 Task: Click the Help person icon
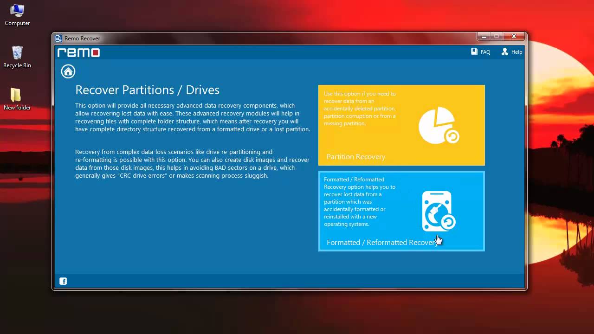tap(505, 52)
